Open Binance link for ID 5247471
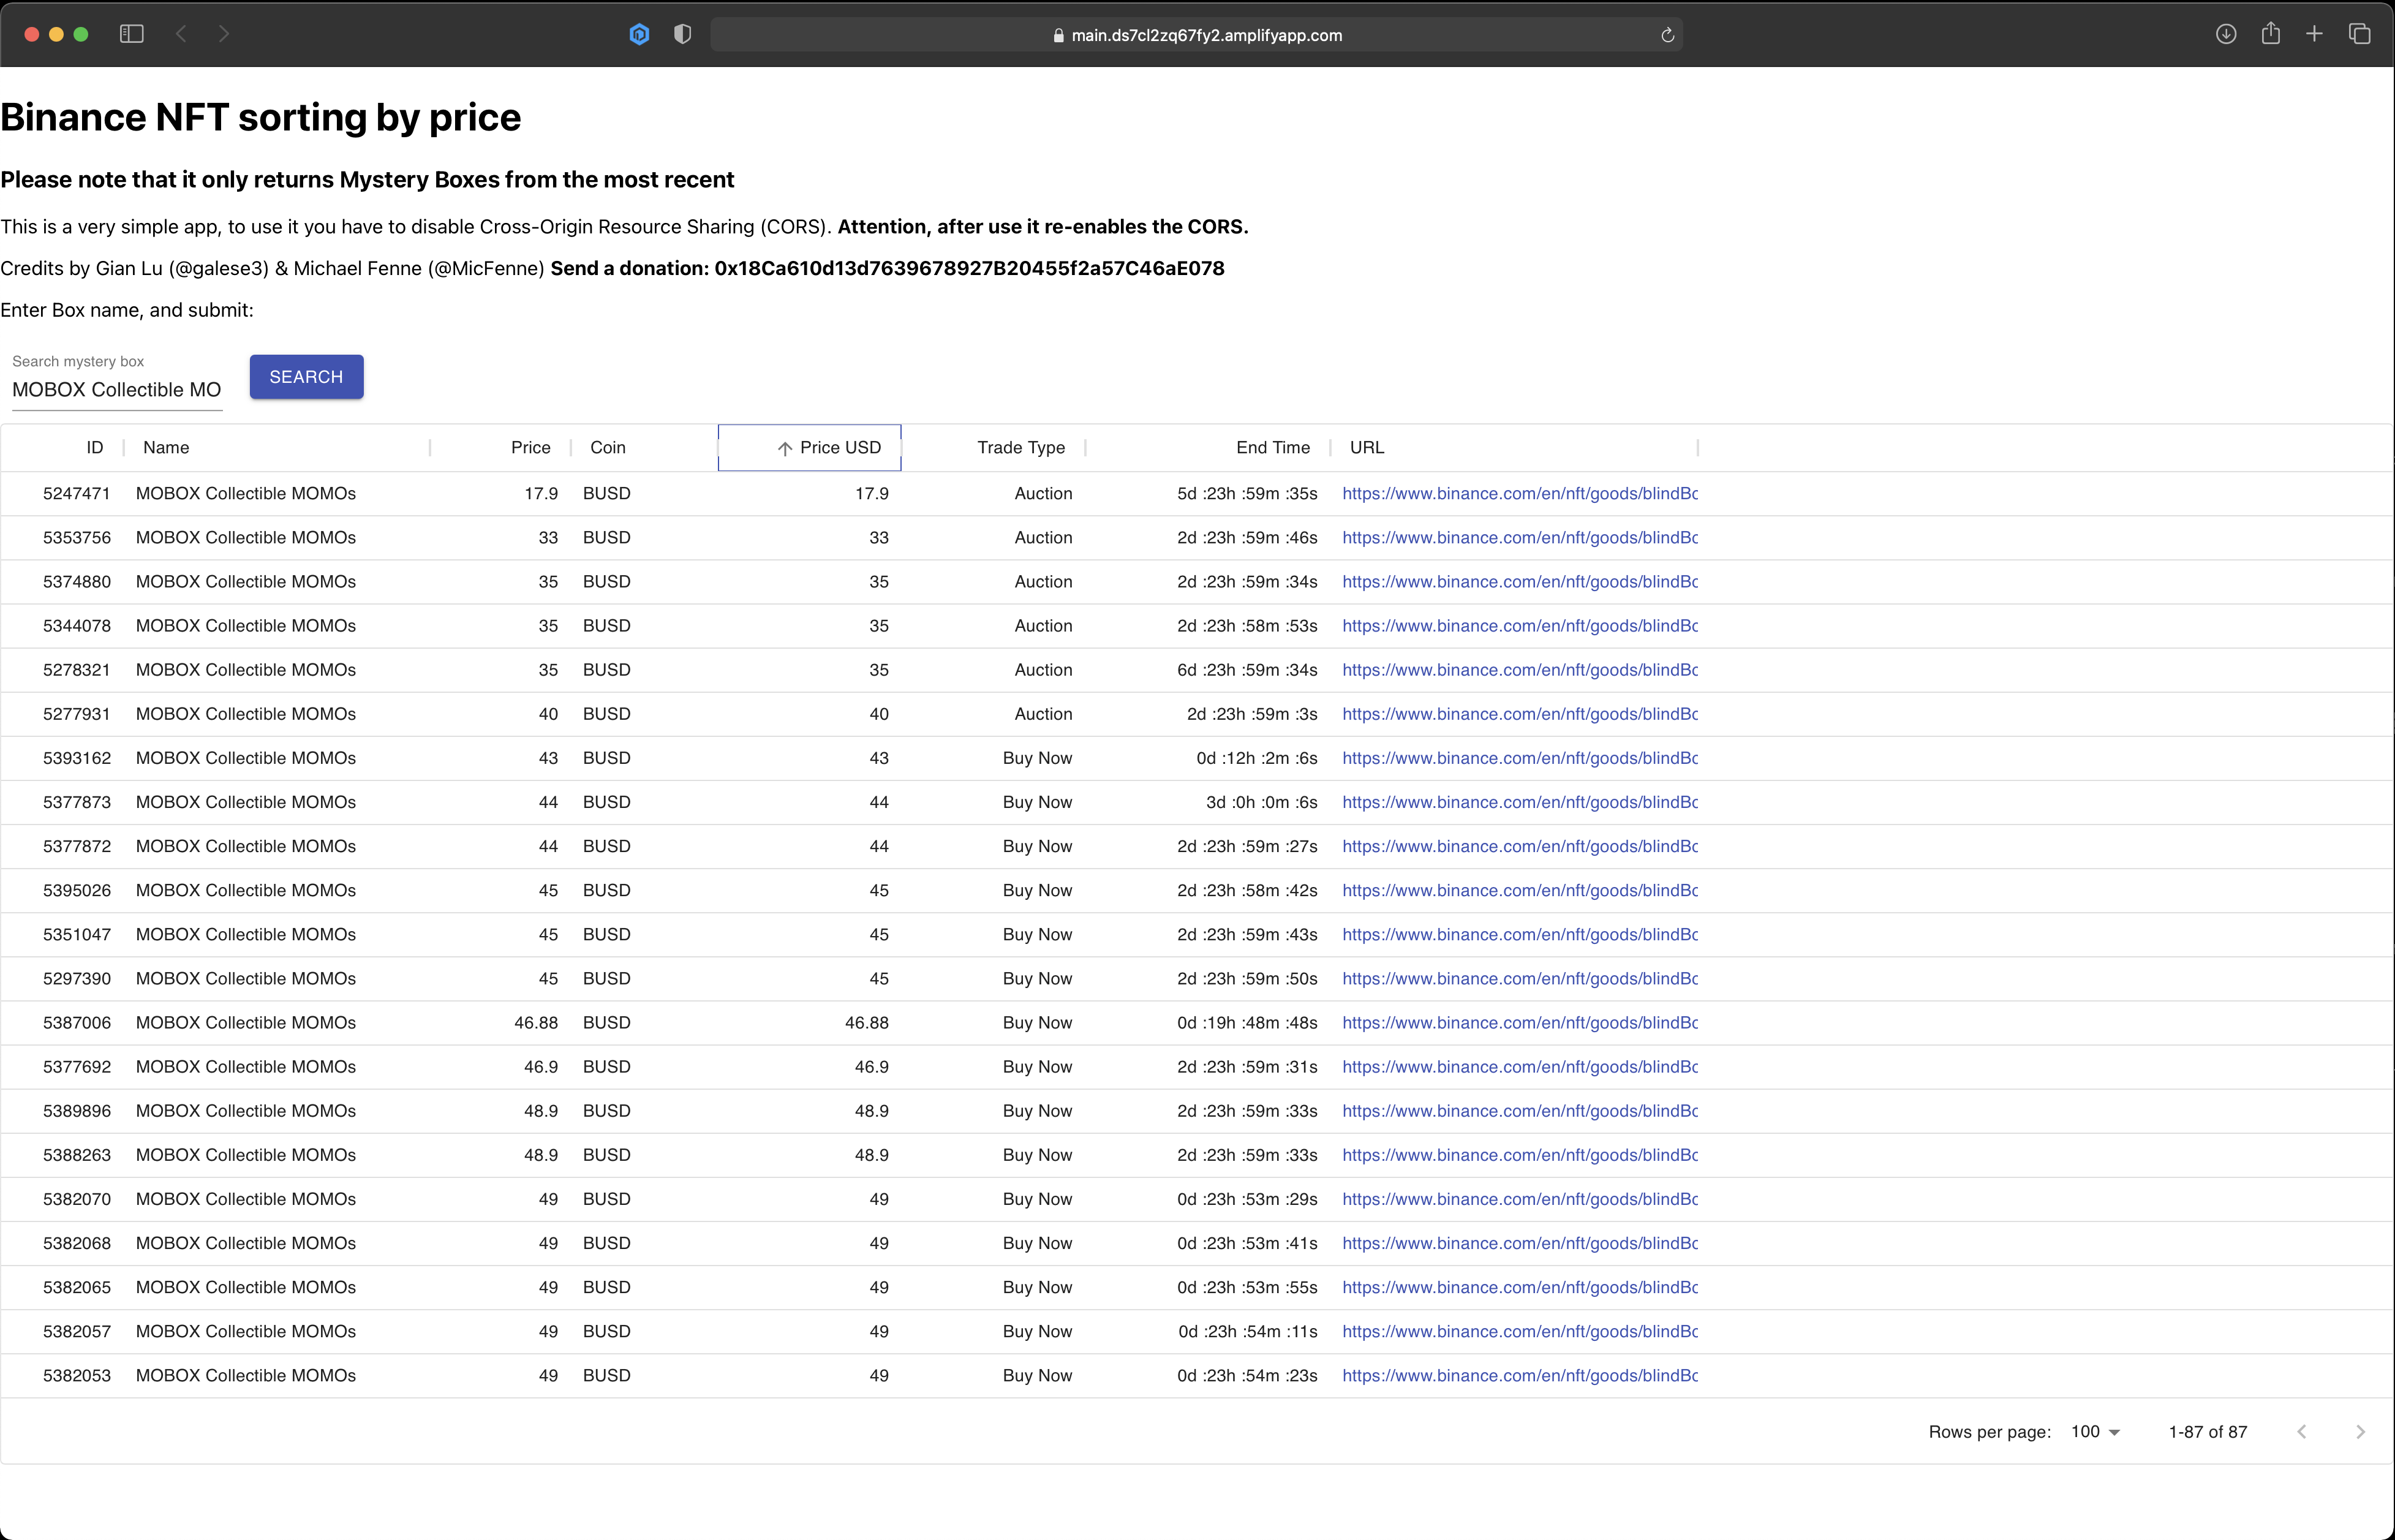 click(1519, 494)
